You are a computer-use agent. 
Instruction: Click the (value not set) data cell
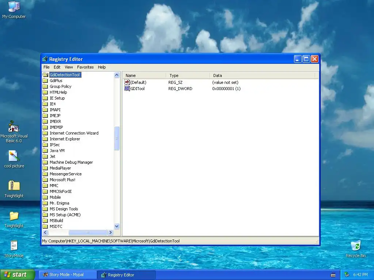[x=225, y=82]
